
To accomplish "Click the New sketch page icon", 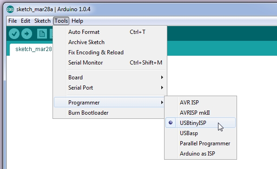I will click(42, 33).
